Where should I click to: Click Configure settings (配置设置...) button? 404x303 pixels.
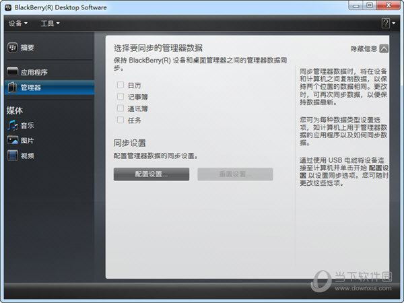pos(151,174)
